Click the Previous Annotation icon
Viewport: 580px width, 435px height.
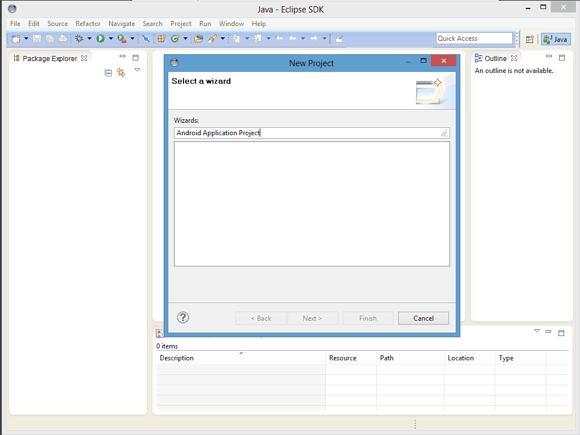[258, 38]
